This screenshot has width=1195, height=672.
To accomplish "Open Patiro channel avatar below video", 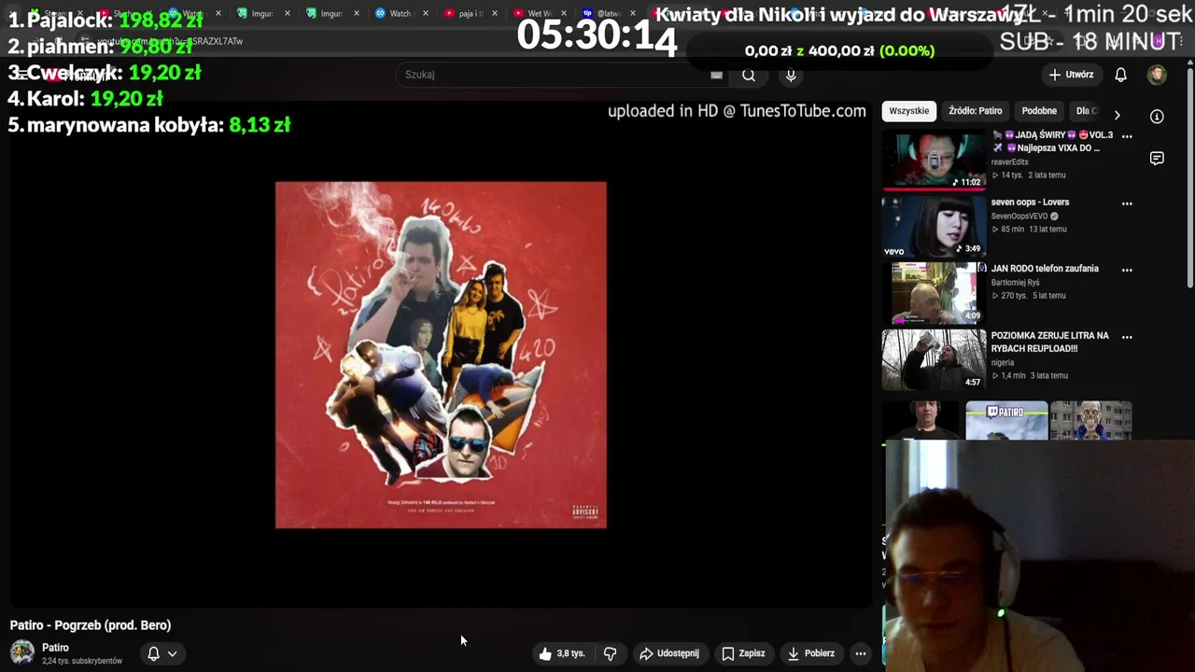I will pyautogui.click(x=22, y=652).
